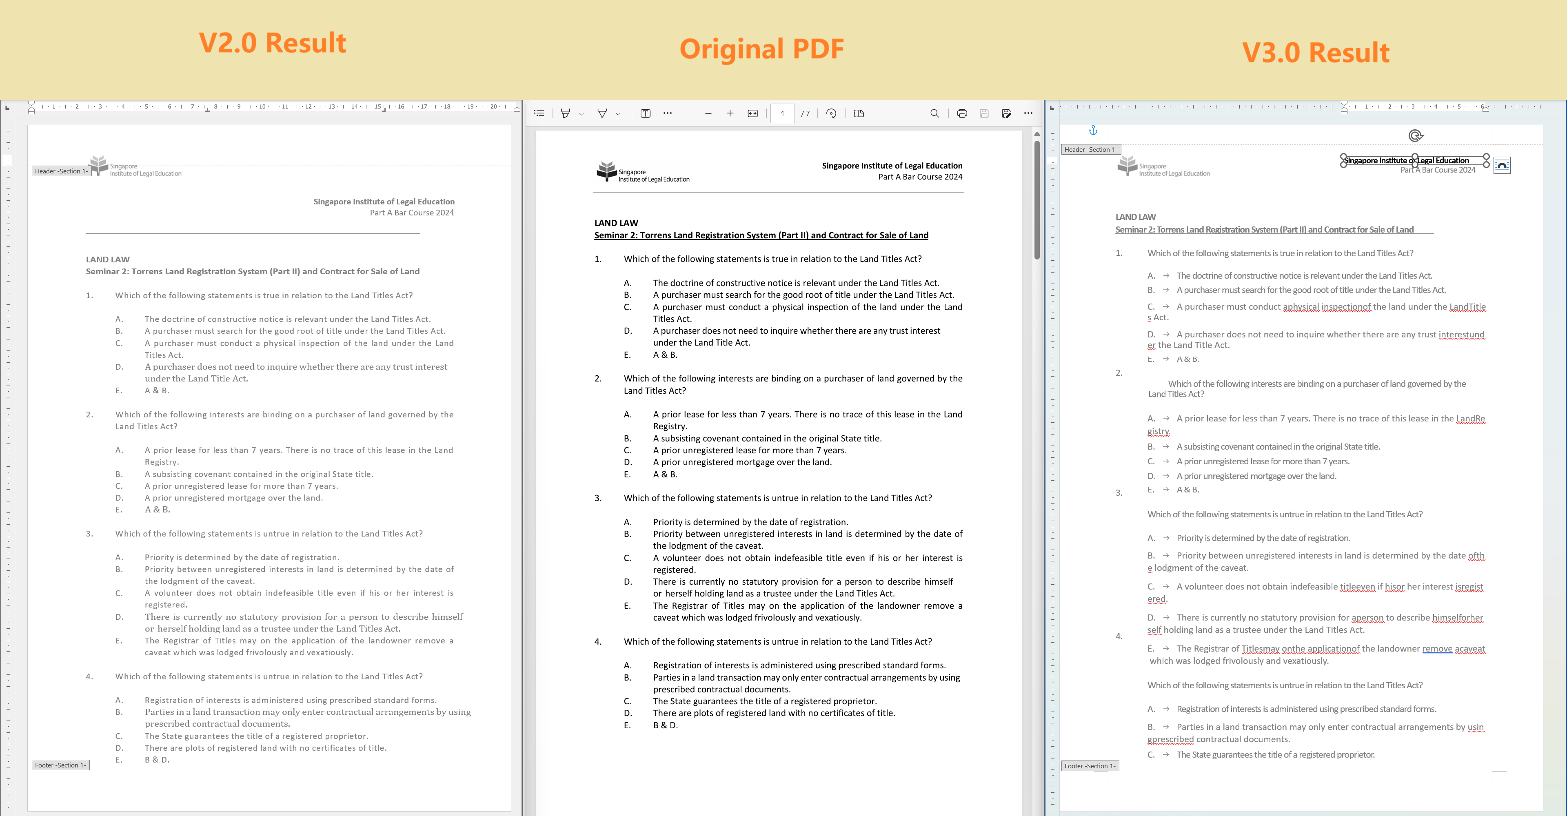The width and height of the screenshot is (1567, 816).
Task: Click 'Part A Bar Course 2024' in V2.0
Action: pyautogui.click(x=412, y=213)
